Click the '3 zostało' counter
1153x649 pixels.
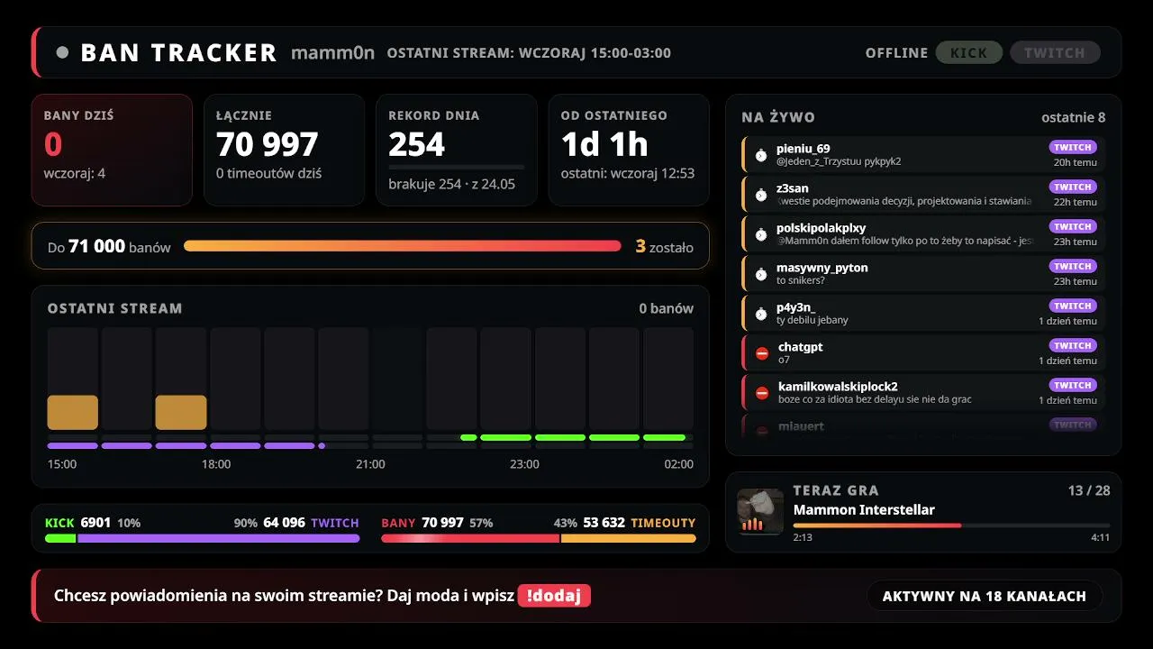[665, 246]
